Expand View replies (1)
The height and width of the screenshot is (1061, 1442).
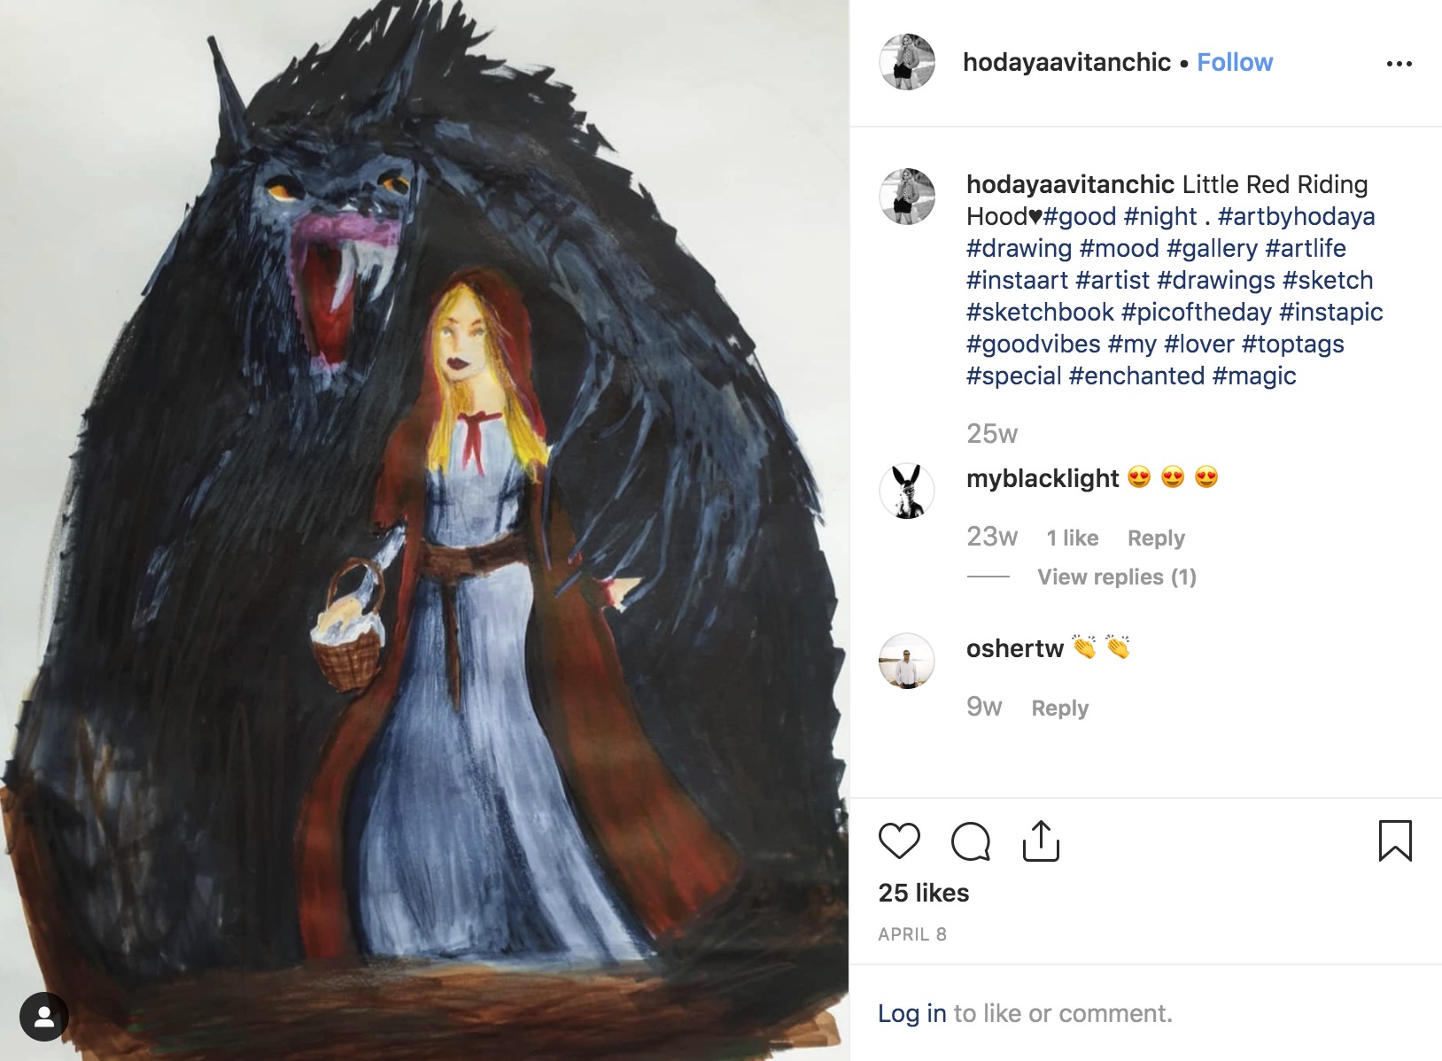pos(1117,577)
